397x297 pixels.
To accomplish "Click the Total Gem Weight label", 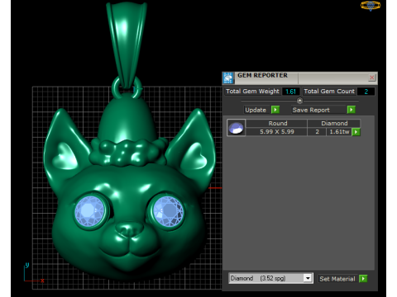I will coord(252,92).
